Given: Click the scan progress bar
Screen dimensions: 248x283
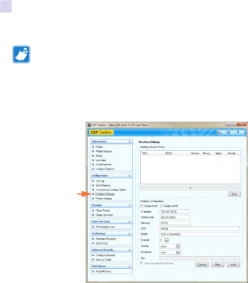Looking at the screenshot, I should tap(190, 188).
